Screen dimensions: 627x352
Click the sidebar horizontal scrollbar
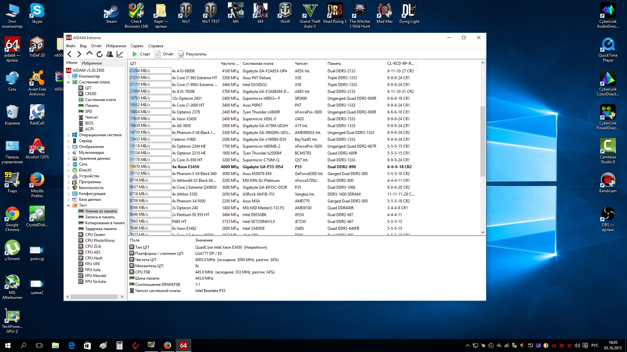pyautogui.click(x=95, y=297)
